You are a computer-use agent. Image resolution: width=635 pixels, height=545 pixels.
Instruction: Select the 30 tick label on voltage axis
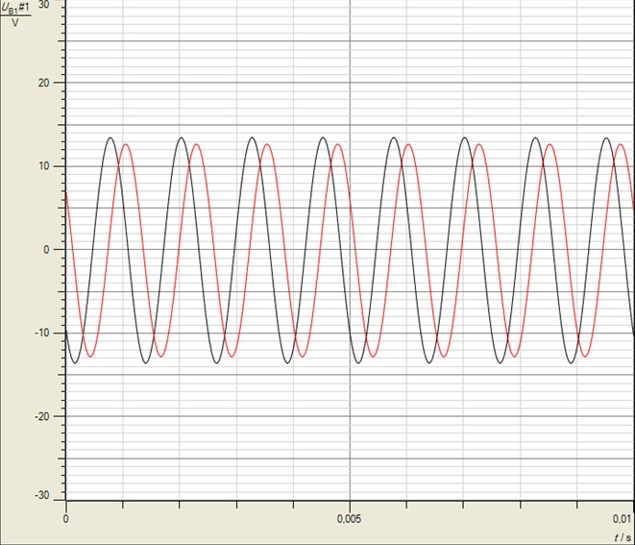44,5
